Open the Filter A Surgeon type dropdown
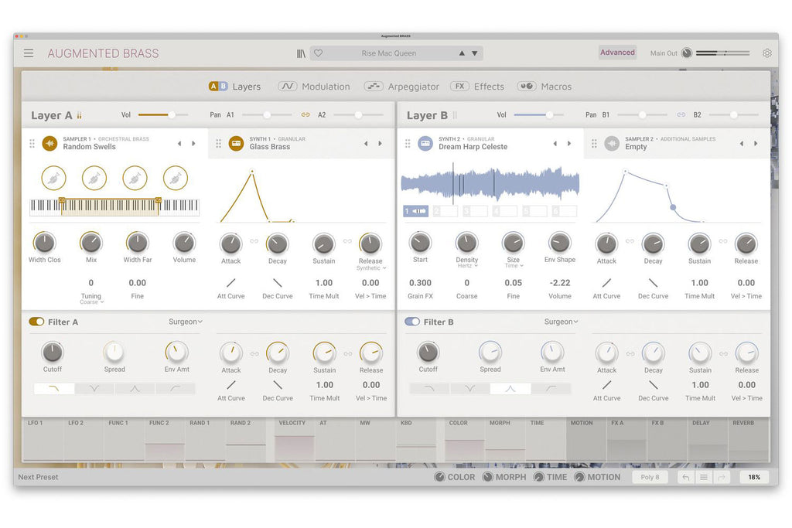Viewport: 792px width, 528px height. click(x=186, y=322)
